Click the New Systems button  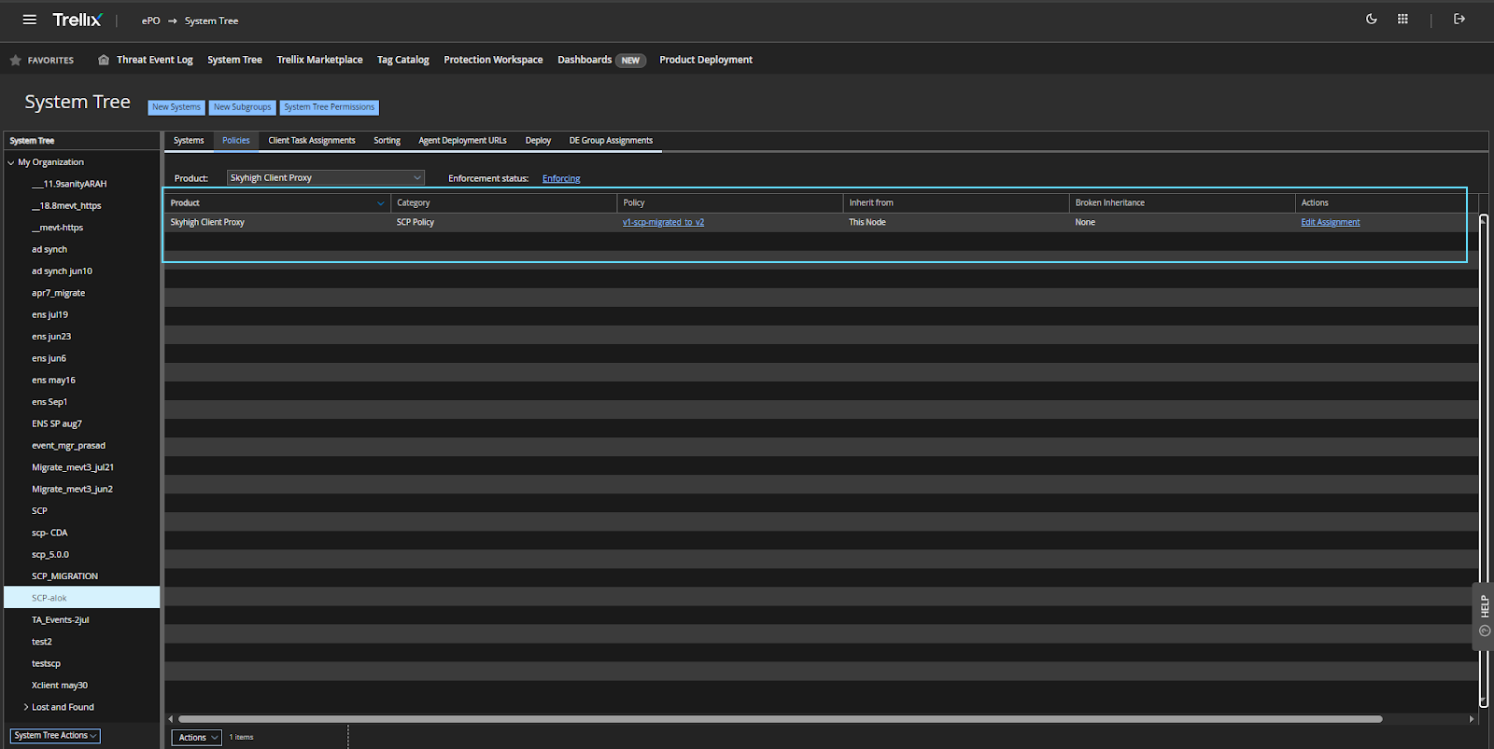tap(176, 107)
